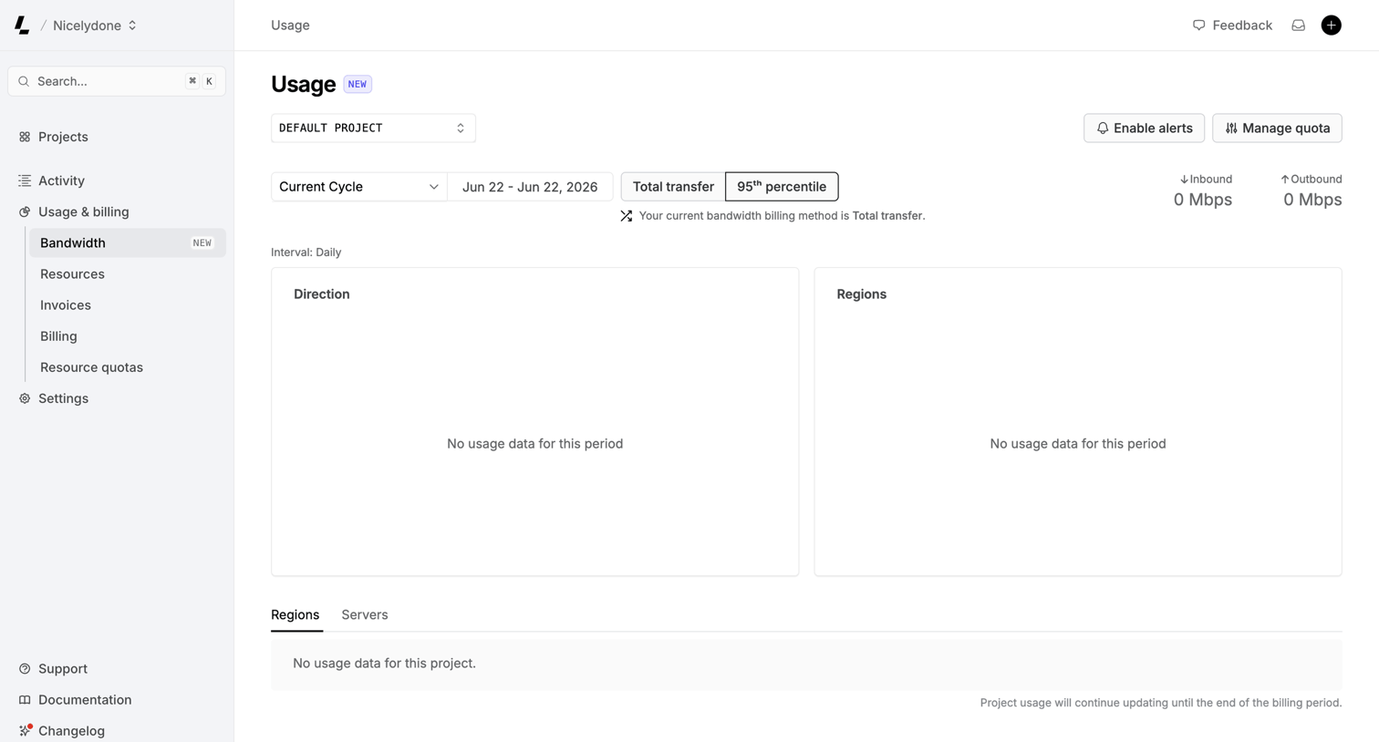Switch to the Servers tab
This screenshot has height=742, width=1379.
365,614
